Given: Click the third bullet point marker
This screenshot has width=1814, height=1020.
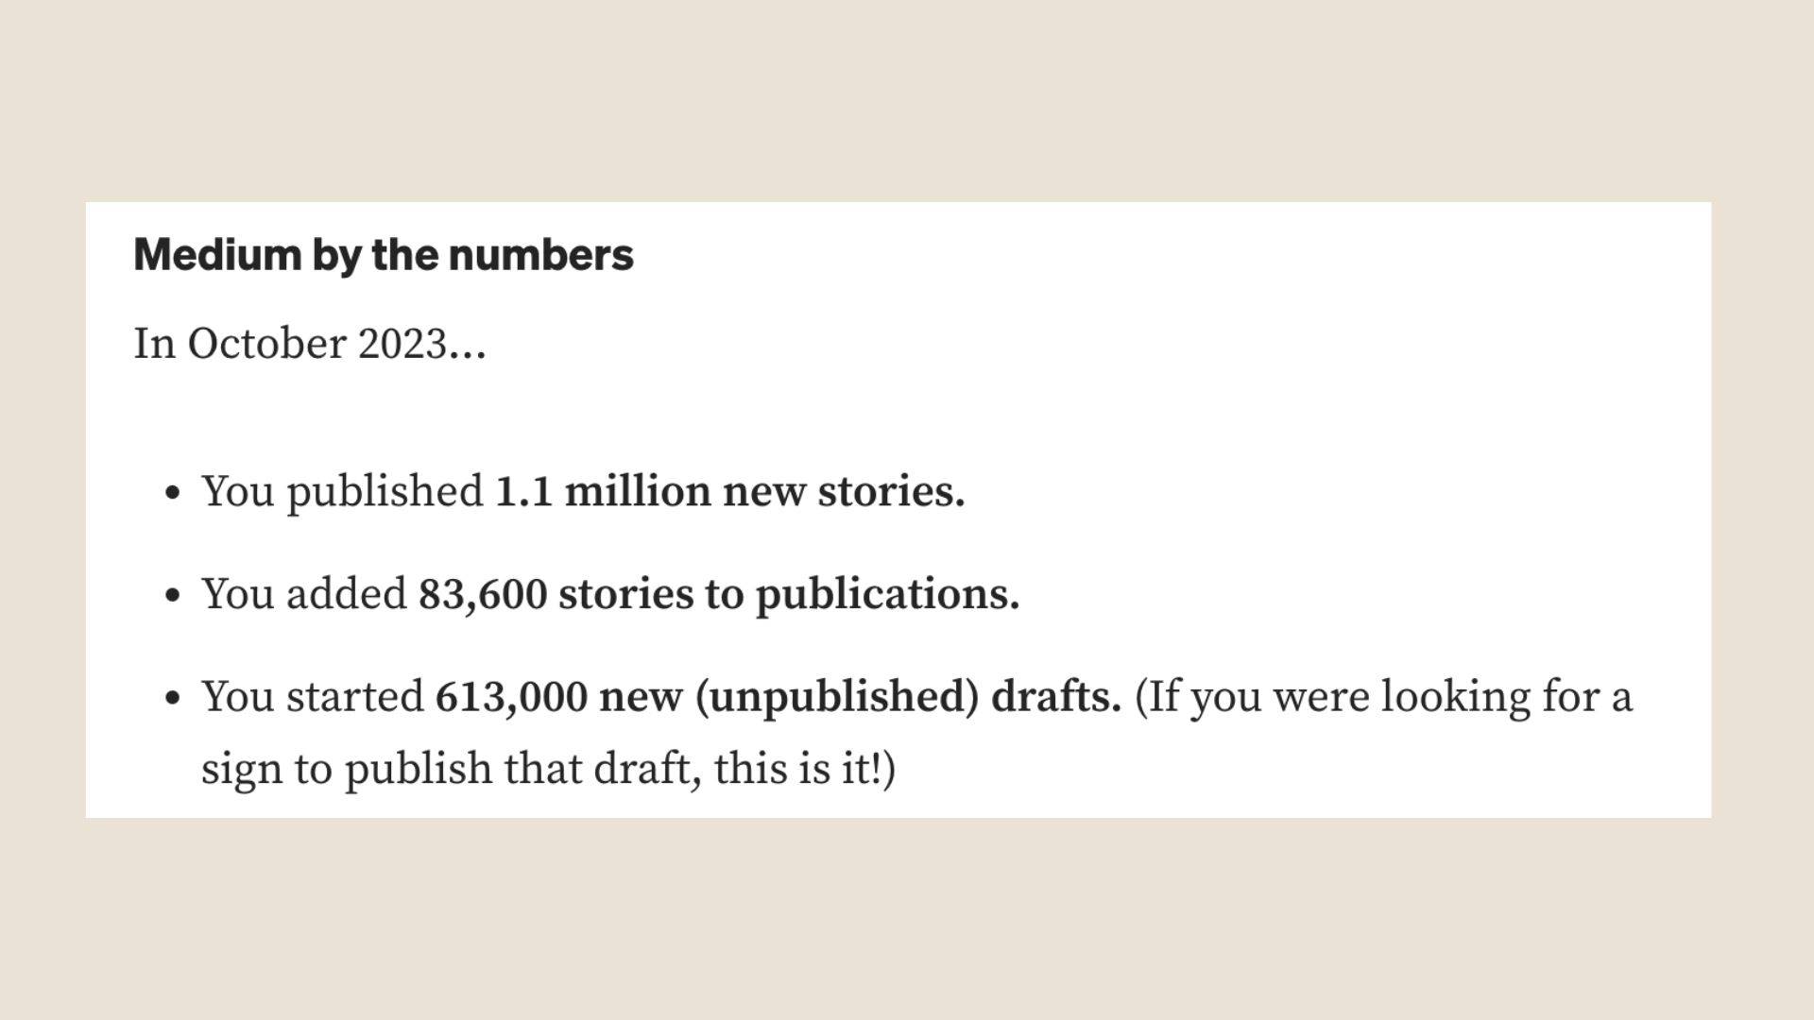Looking at the screenshot, I should [x=172, y=699].
